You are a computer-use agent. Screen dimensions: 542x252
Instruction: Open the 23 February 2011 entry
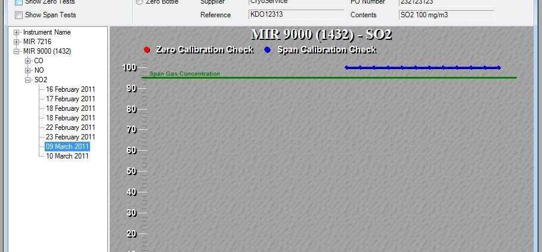70,137
